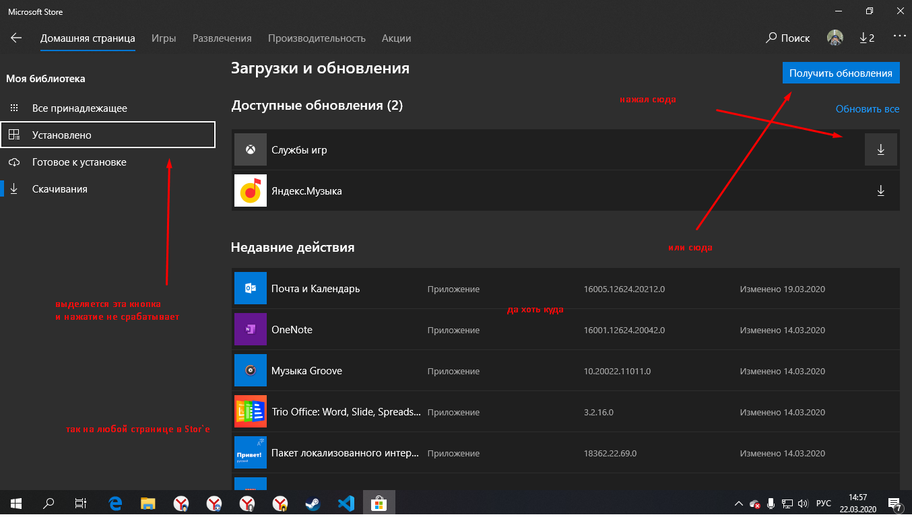Viewport: 912px width, 517px height.
Task: Open Trio Office: Word, Slide entry name
Action: [x=346, y=412]
